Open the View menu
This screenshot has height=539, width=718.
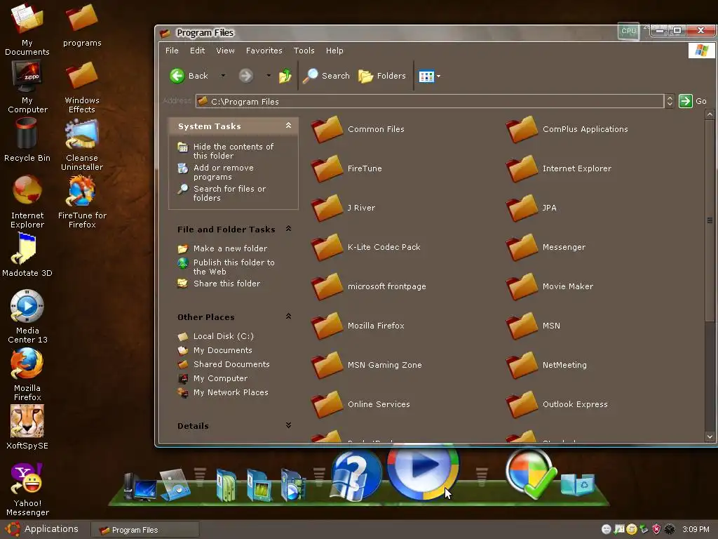(225, 51)
